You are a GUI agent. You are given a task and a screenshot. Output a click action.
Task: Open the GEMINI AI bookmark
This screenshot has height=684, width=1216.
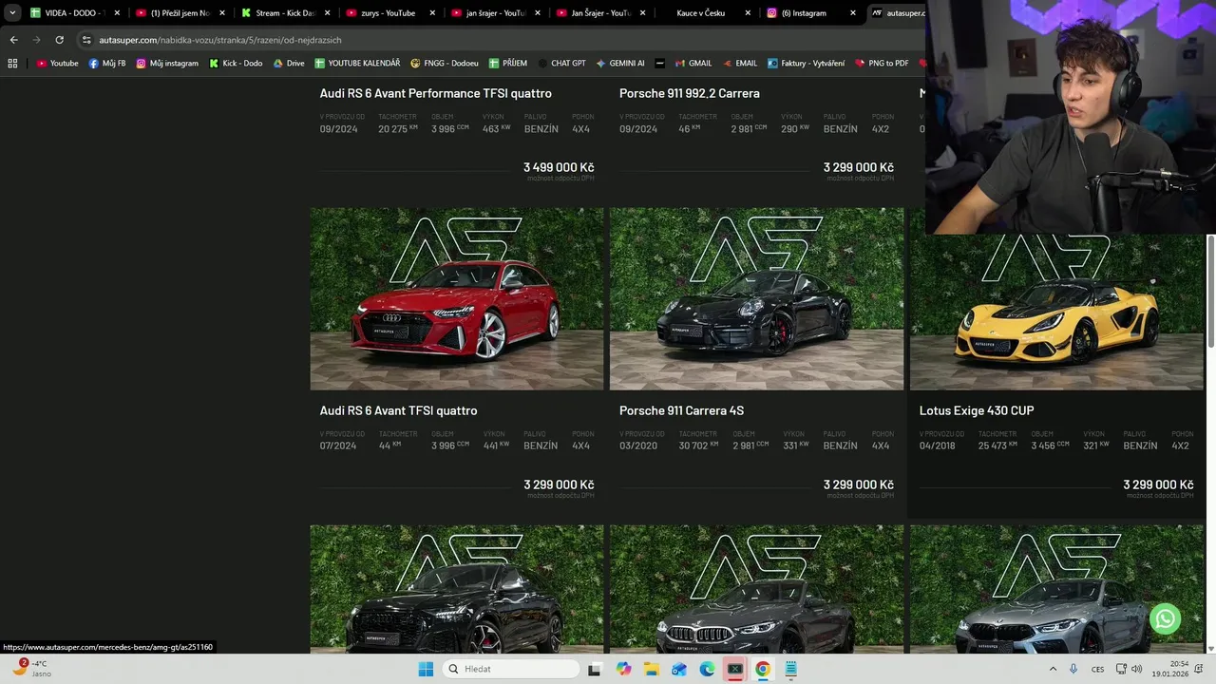[x=620, y=64]
